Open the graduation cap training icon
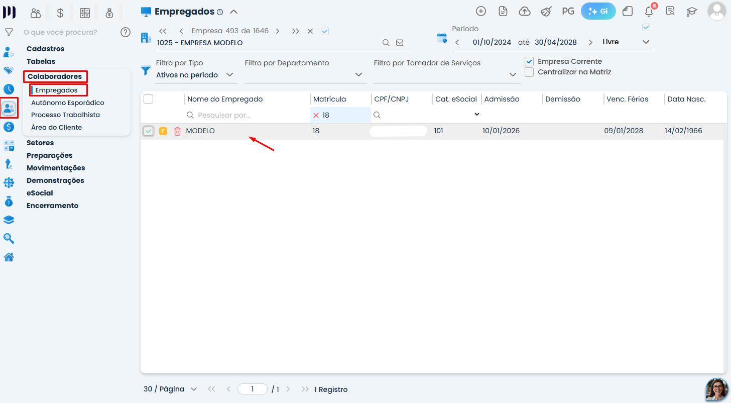Viewport: 731px width, 403px height. [x=692, y=11]
